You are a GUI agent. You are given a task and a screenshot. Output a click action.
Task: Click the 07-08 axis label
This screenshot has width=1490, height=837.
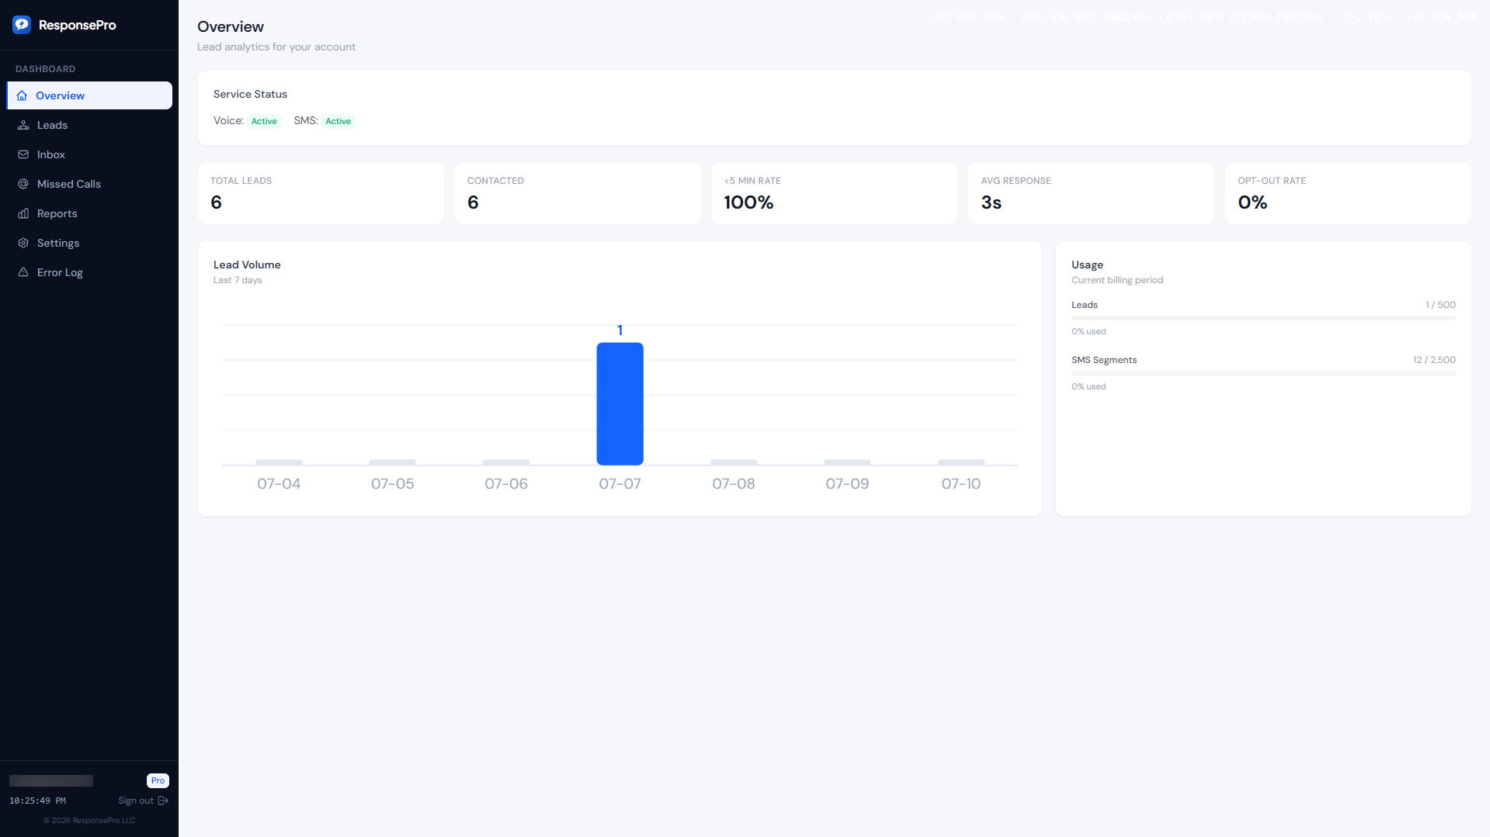[734, 483]
